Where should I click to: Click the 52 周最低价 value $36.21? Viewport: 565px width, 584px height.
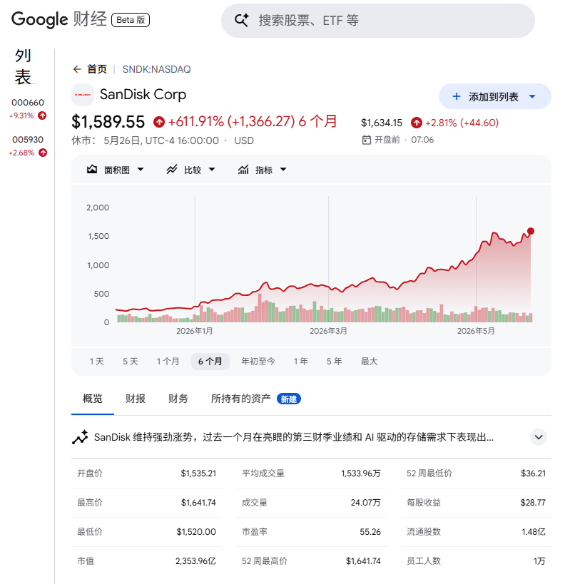[x=533, y=473]
